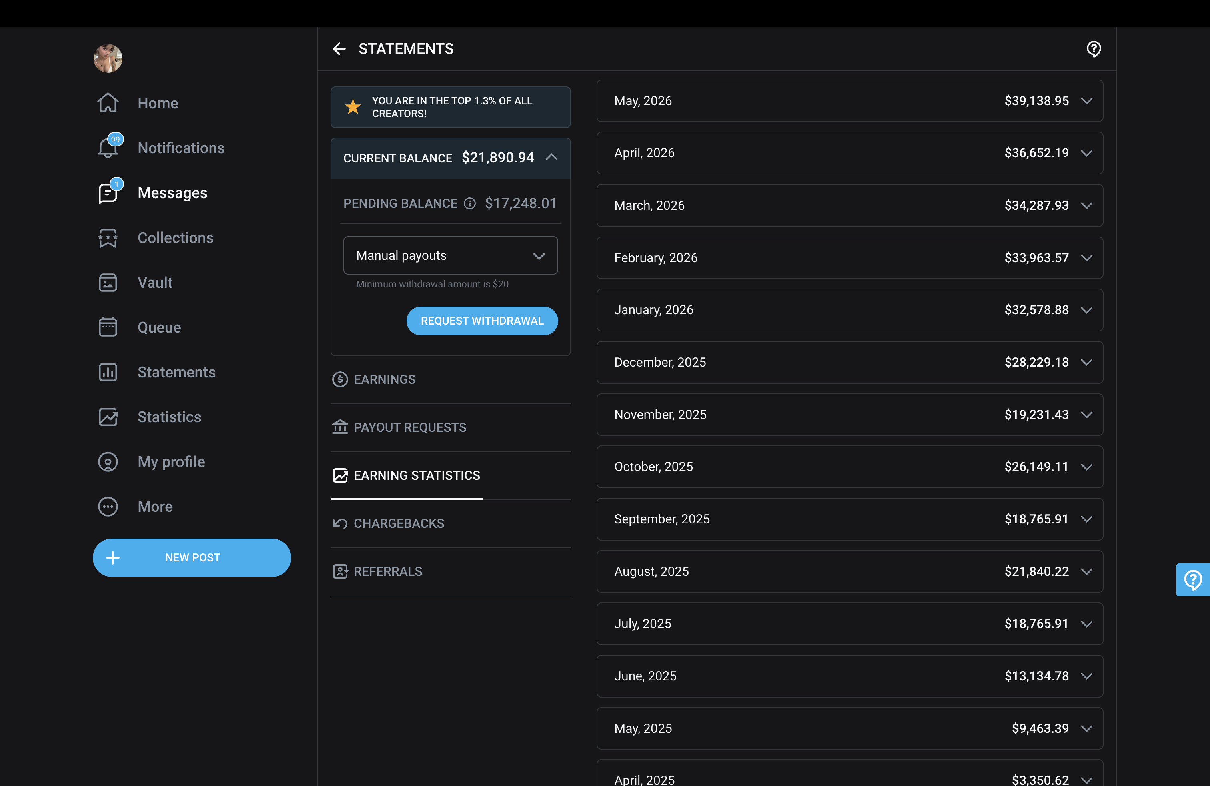Expand the December, 2025 statement
The width and height of the screenshot is (1210, 786).
pos(849,362)
